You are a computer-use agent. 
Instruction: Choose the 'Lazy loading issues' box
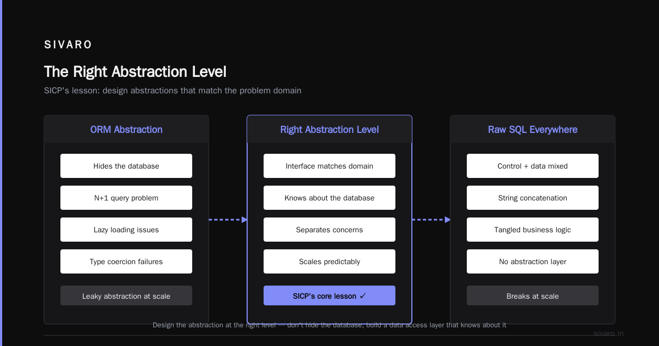[x=126, y=230]
